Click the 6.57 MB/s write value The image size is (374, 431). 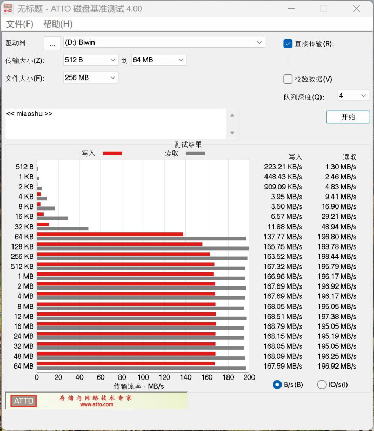[x=286, y=217]
